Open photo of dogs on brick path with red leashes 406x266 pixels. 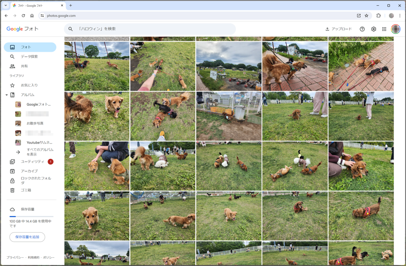(361, 66)
